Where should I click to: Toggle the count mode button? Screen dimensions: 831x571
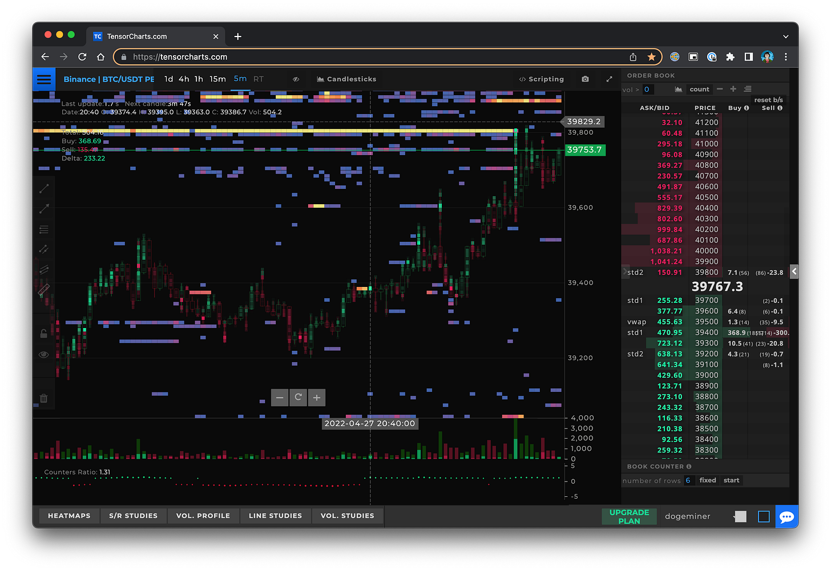click(699, 89)
